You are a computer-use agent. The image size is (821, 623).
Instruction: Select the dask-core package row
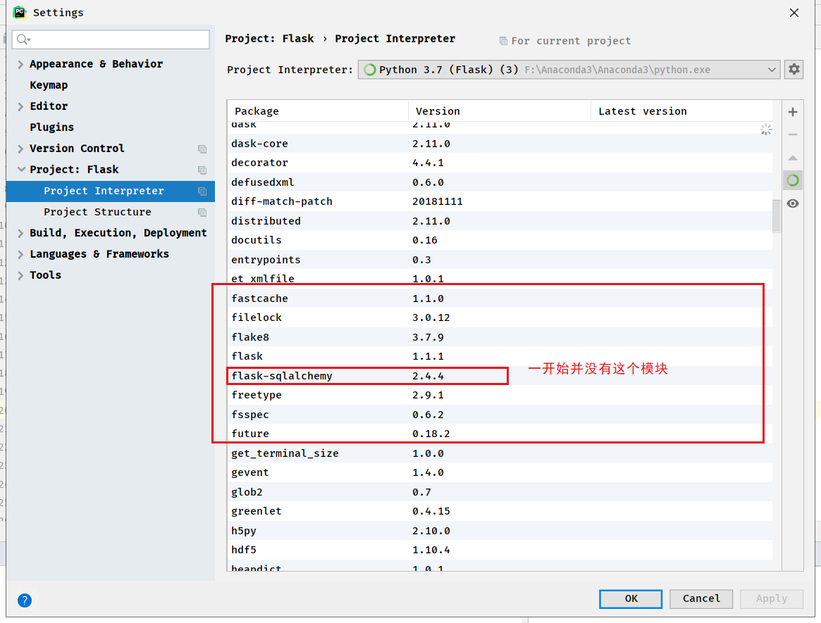point(500,144)
